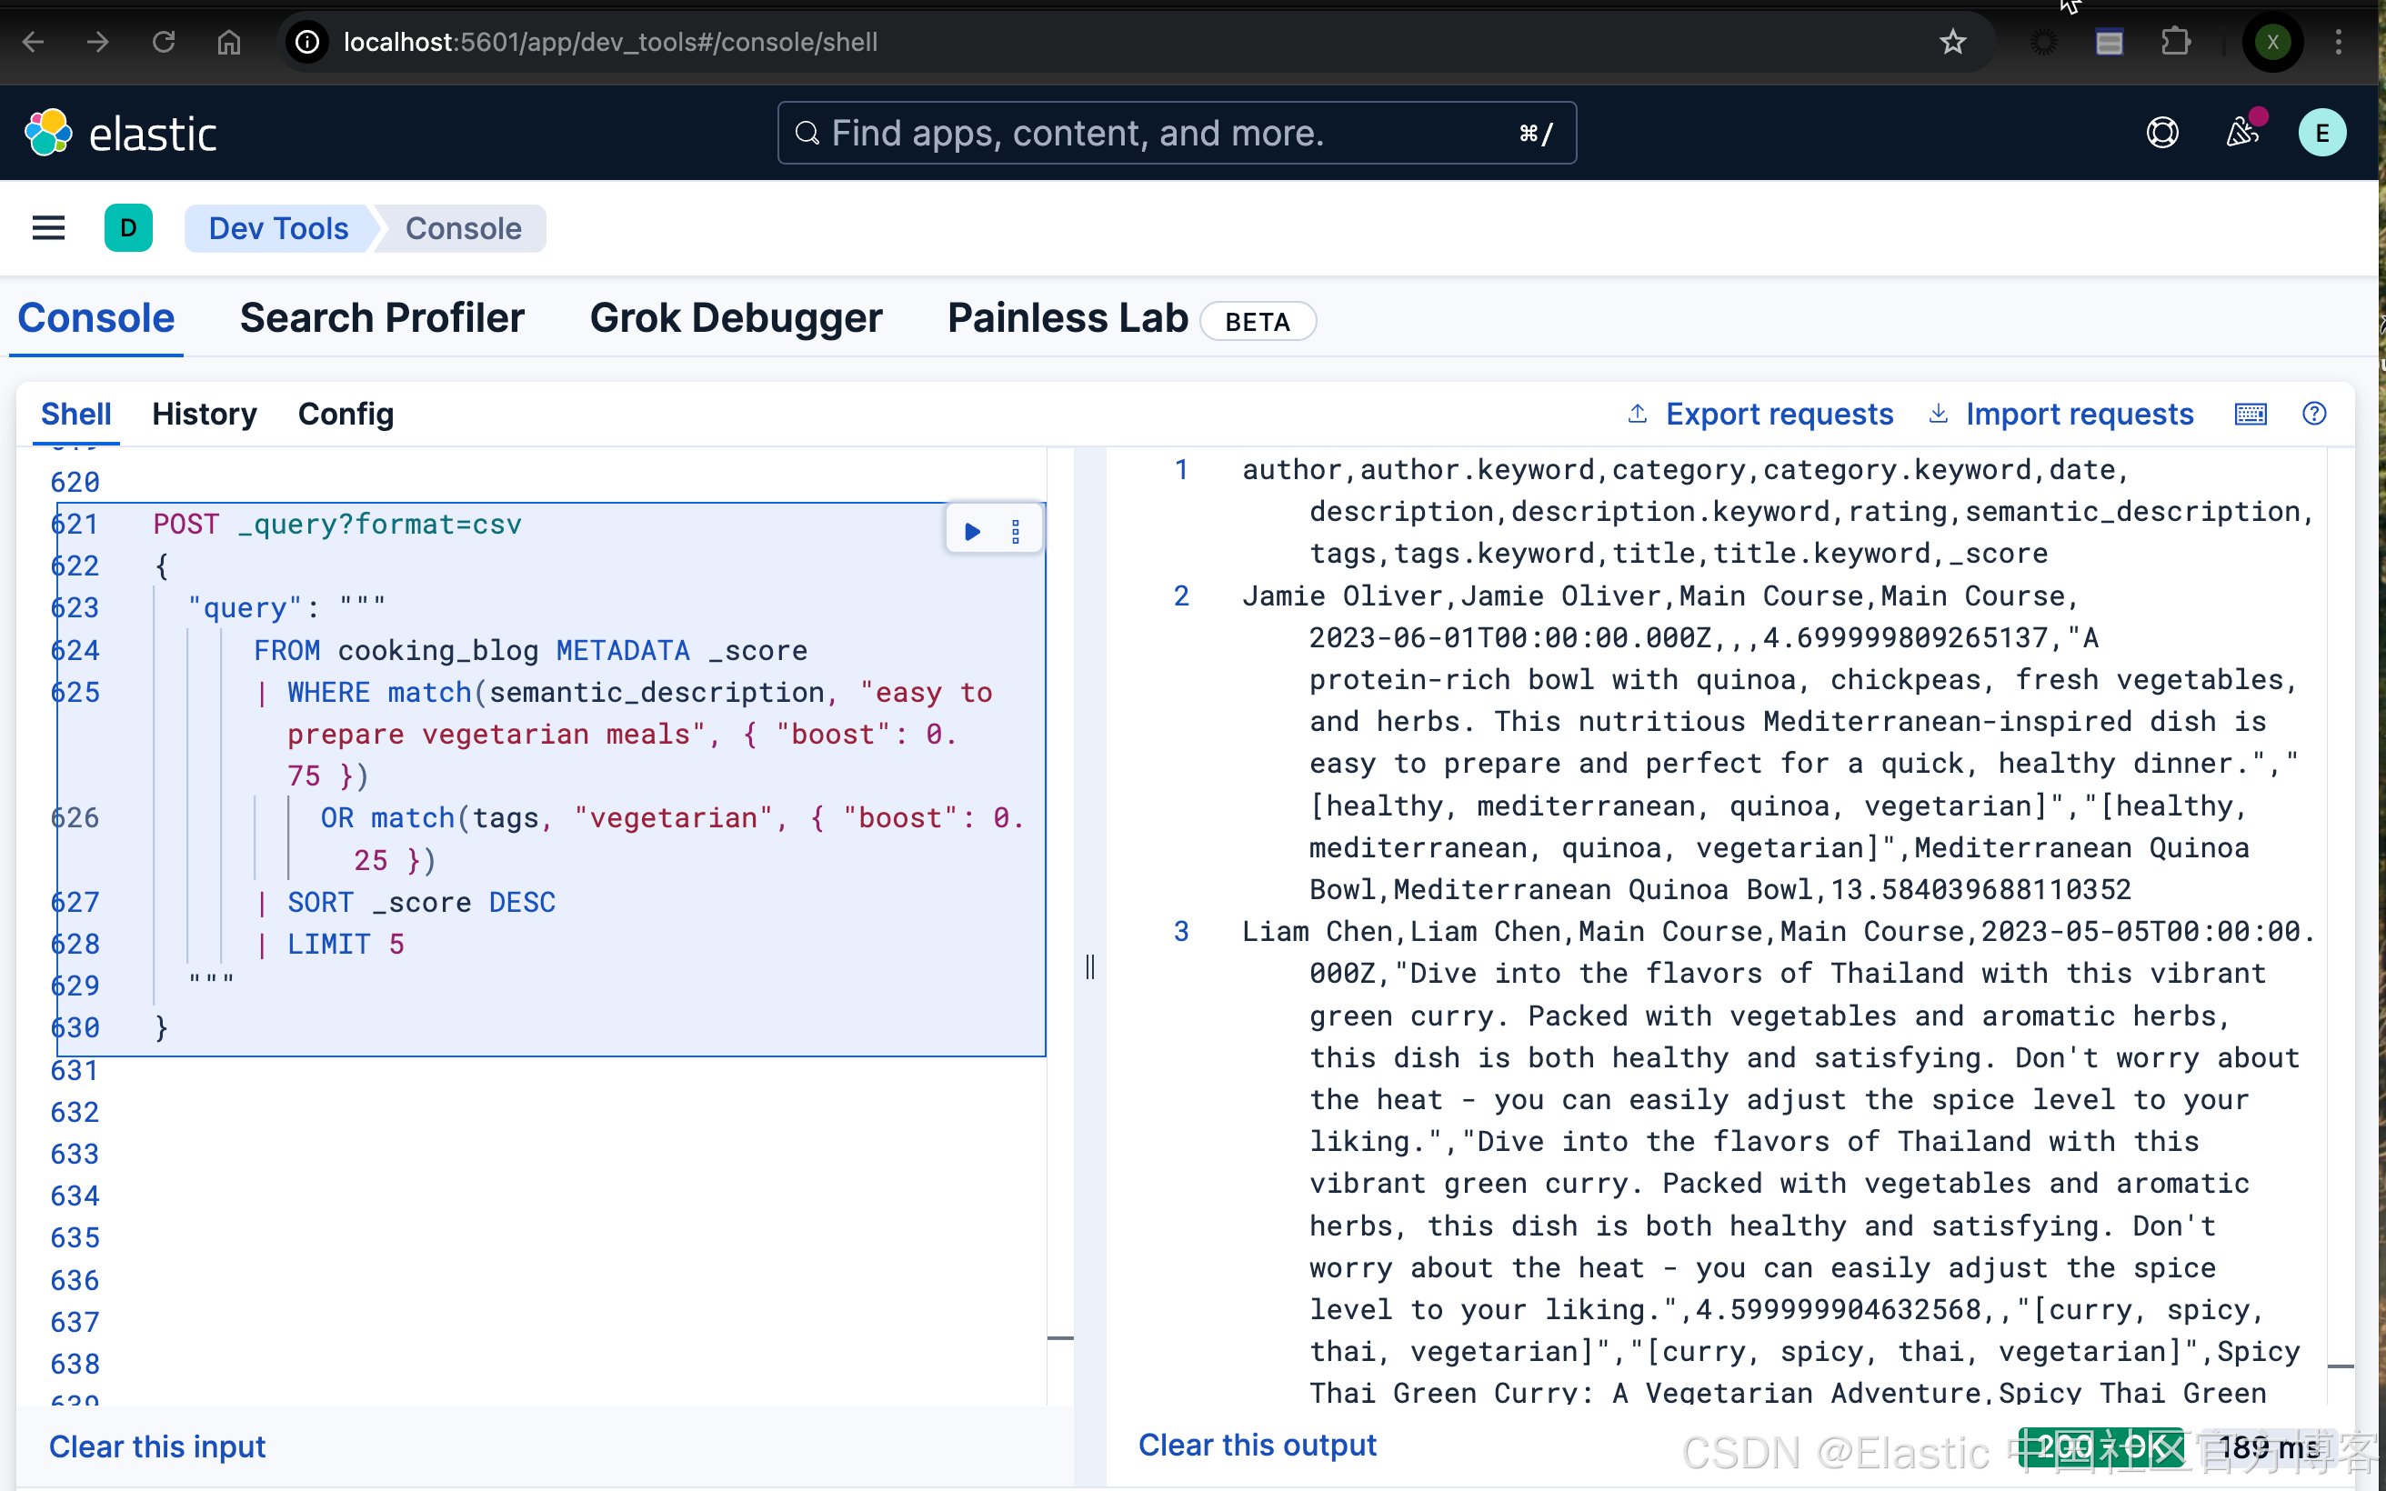Open the History tab
This screenshot has height=1491, width=2386.
click(204, 415)
